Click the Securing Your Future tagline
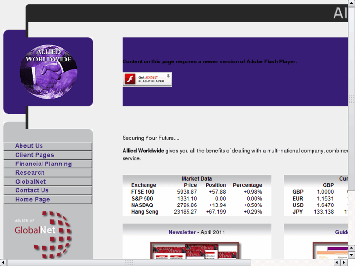Viewport: 355px width, 266px height. point(151,138)
